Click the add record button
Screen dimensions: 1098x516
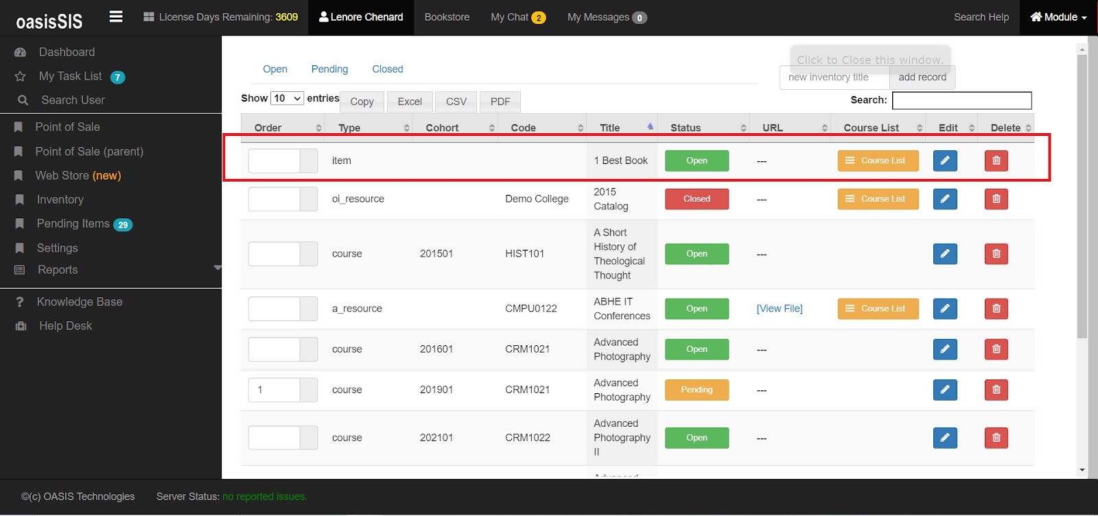click(x=922, y=78)
